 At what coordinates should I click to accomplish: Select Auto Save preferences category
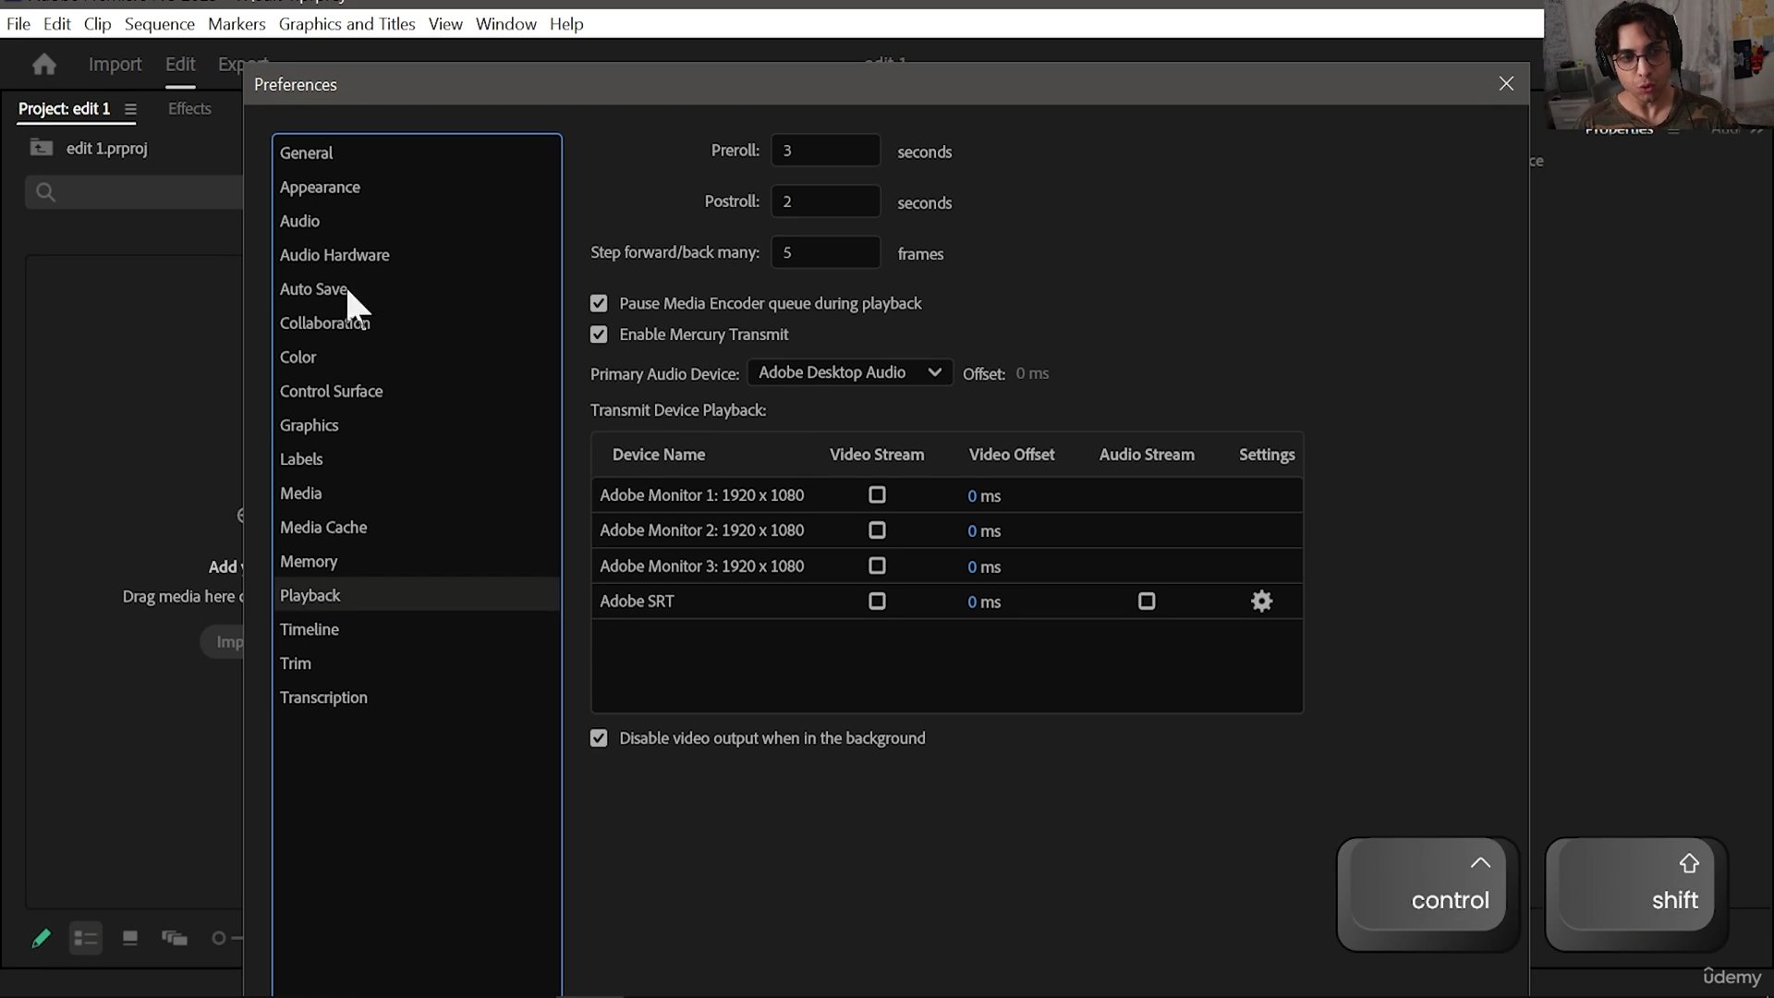tap(313, 289)
